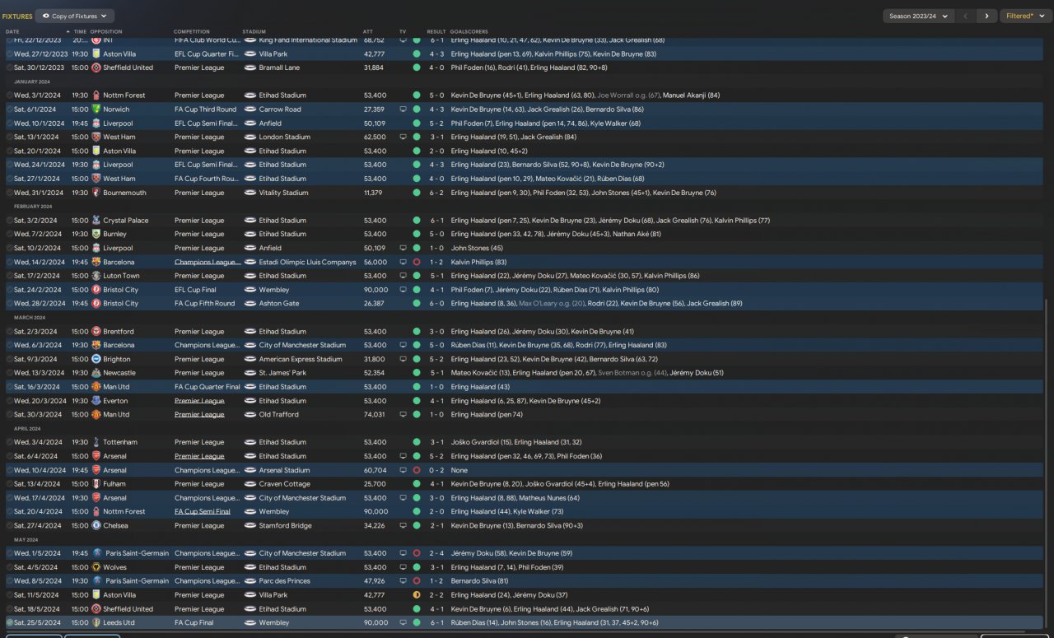Image resolution: width=1054 pixels, height=638 pixels.
Task: Open the FA Cup Semi Final competition link
Action: (x=203, y=511)
